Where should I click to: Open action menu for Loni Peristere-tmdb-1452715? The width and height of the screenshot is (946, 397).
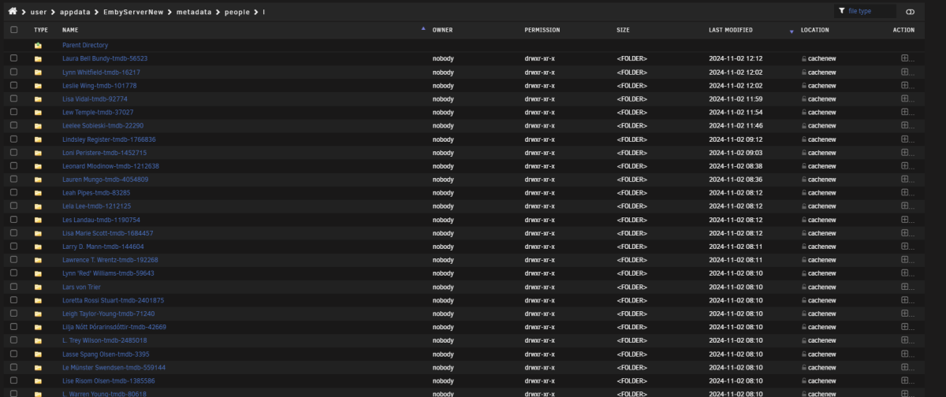pyautogui.click(x=905, y=152)
